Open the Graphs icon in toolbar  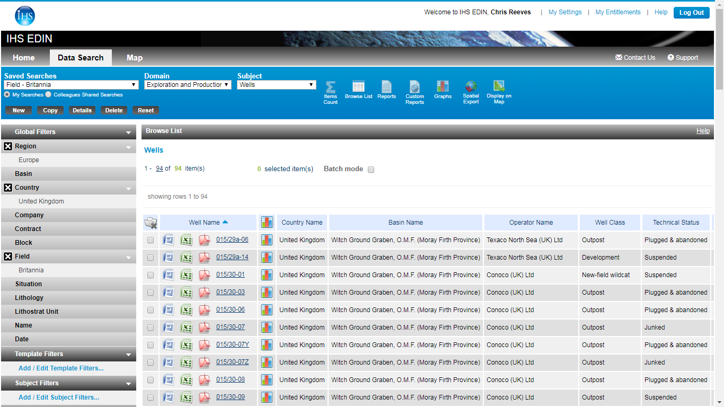pos(443,90)
